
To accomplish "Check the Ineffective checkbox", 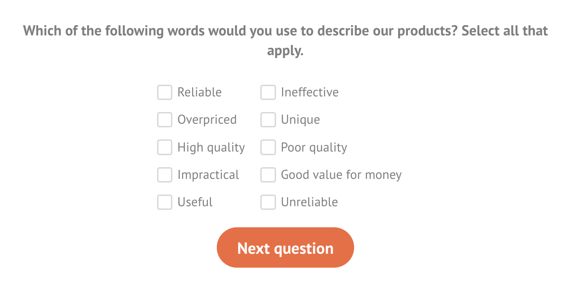I will 268,92.
